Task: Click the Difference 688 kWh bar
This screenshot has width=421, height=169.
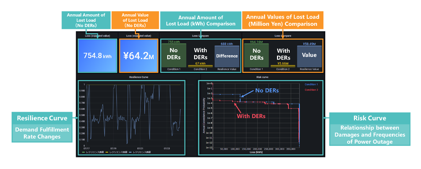Action: 227,57
